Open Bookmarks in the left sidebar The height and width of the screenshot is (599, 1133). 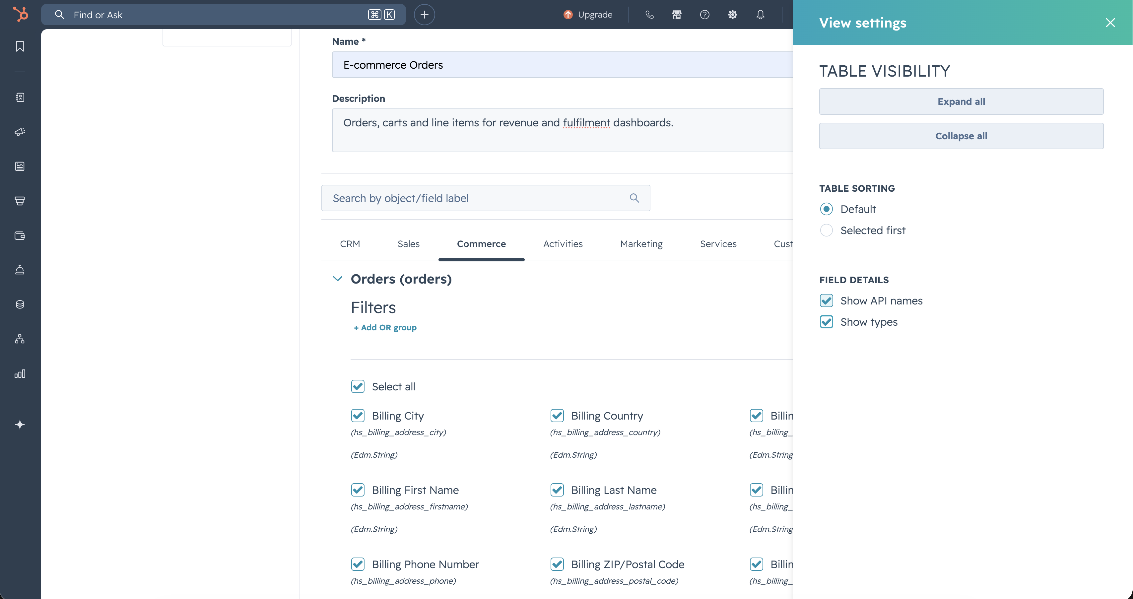point(20,47)
